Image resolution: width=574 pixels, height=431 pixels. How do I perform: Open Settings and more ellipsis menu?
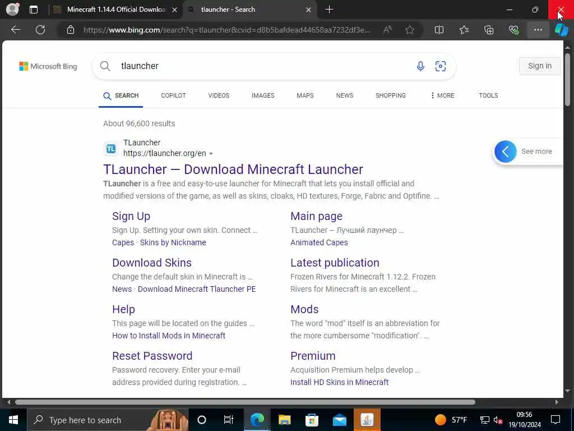coord(538,30)
